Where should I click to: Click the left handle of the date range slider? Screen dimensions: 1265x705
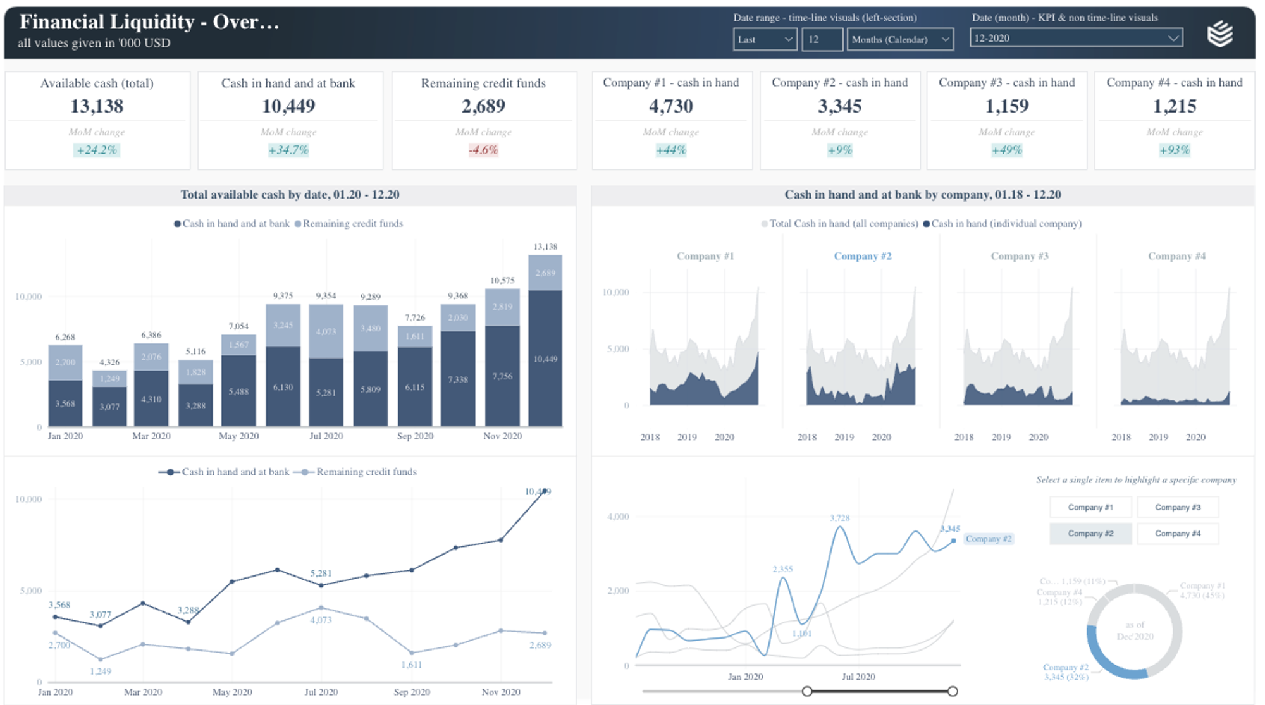tap(807, 691)
